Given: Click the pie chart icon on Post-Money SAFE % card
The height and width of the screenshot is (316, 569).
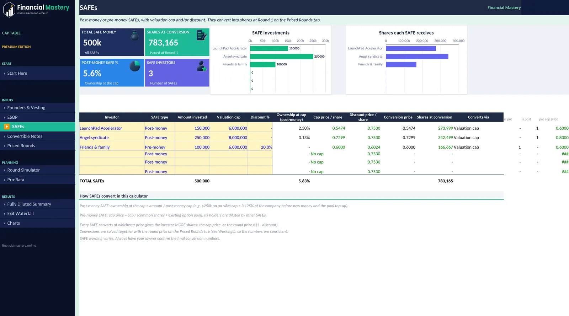Looking at the screenshot, I should [135, 66].
